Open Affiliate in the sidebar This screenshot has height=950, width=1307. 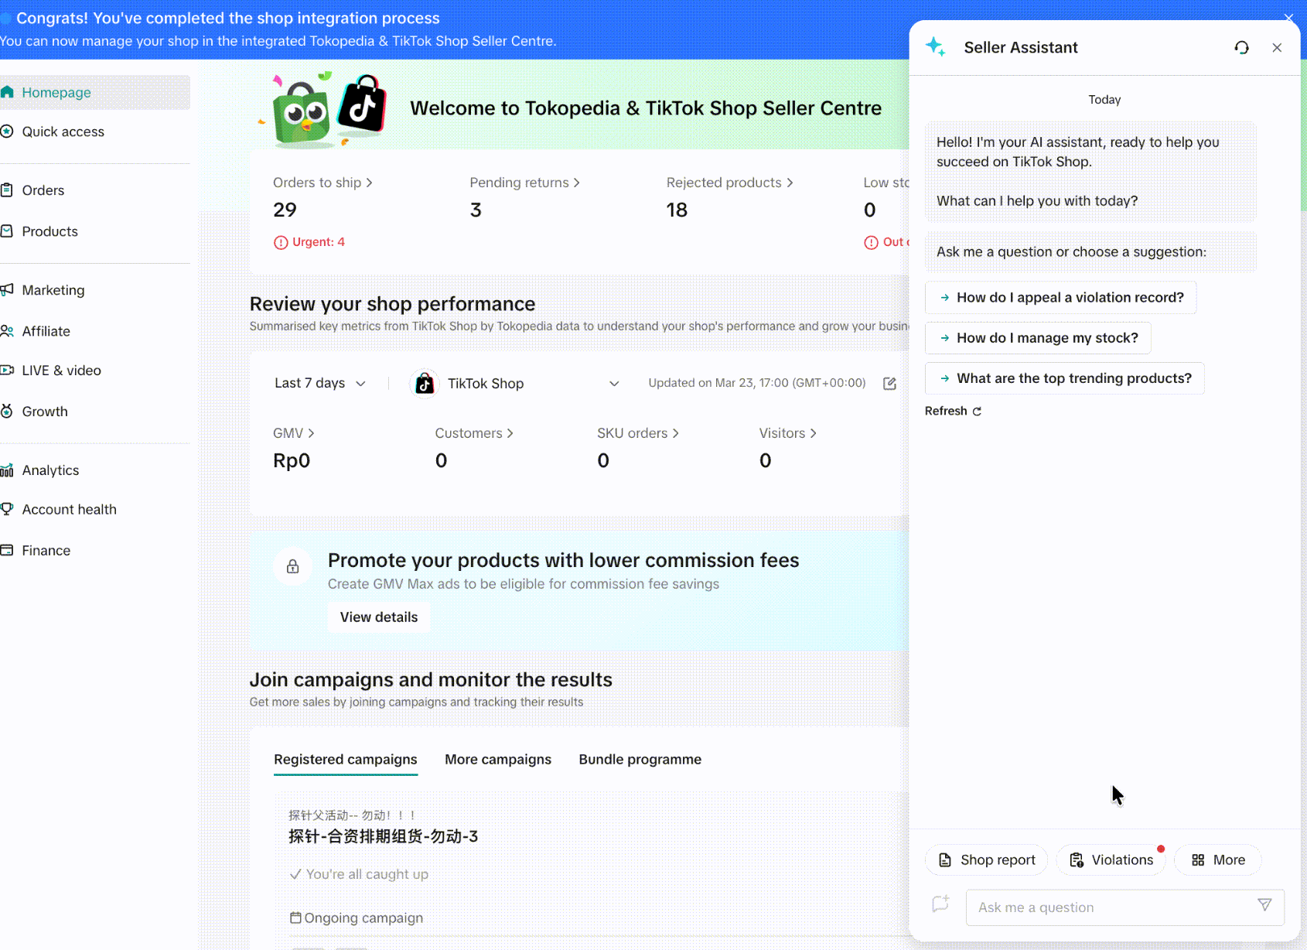coord(94,331)
